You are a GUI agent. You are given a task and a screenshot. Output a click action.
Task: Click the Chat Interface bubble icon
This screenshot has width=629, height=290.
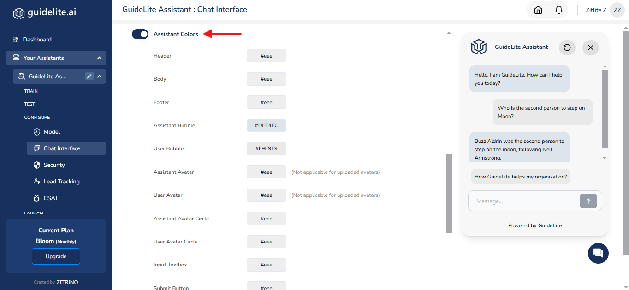click(x=37, y=148)
